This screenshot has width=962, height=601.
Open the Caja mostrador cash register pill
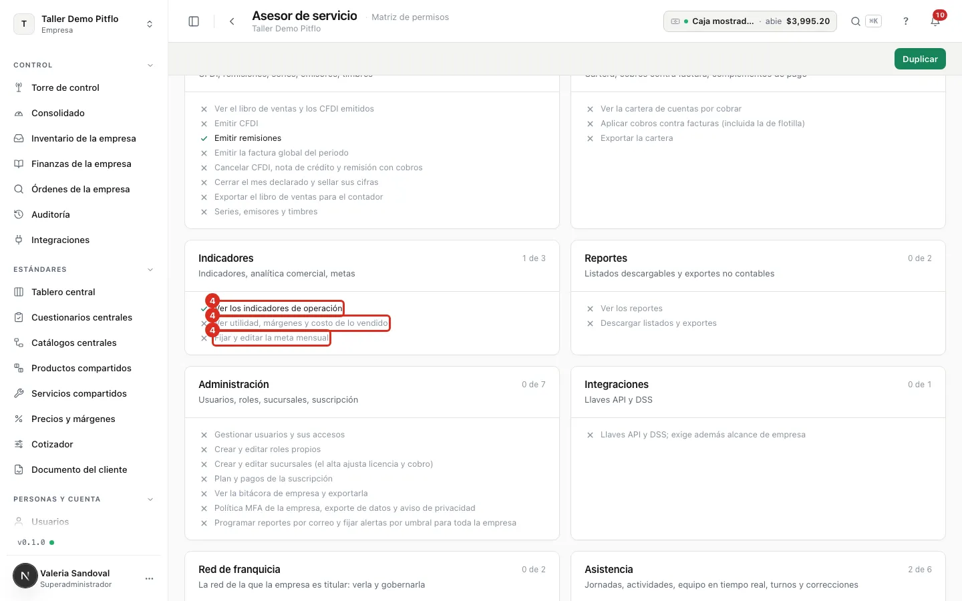750,21
